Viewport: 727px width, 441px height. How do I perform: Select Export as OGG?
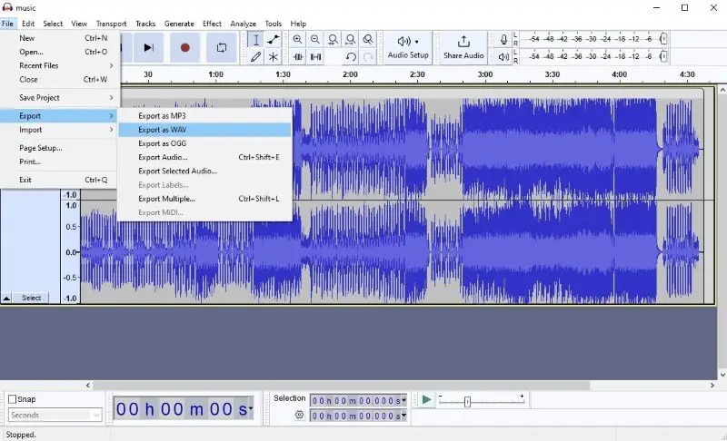pyautogui.click(x=205, y=143)
